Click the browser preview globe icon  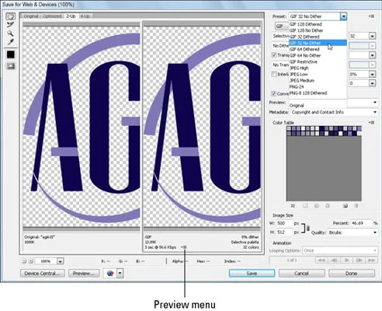pyautogui.click(x=110, y=273)
